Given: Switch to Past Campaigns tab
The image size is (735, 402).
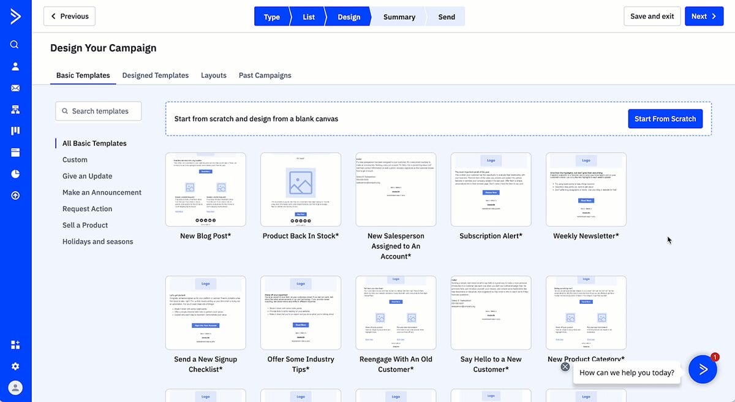Looking at the screenshot, I should (265, 75).
